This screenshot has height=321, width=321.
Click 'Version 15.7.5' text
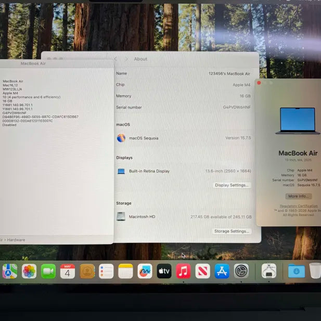(238, 138)
